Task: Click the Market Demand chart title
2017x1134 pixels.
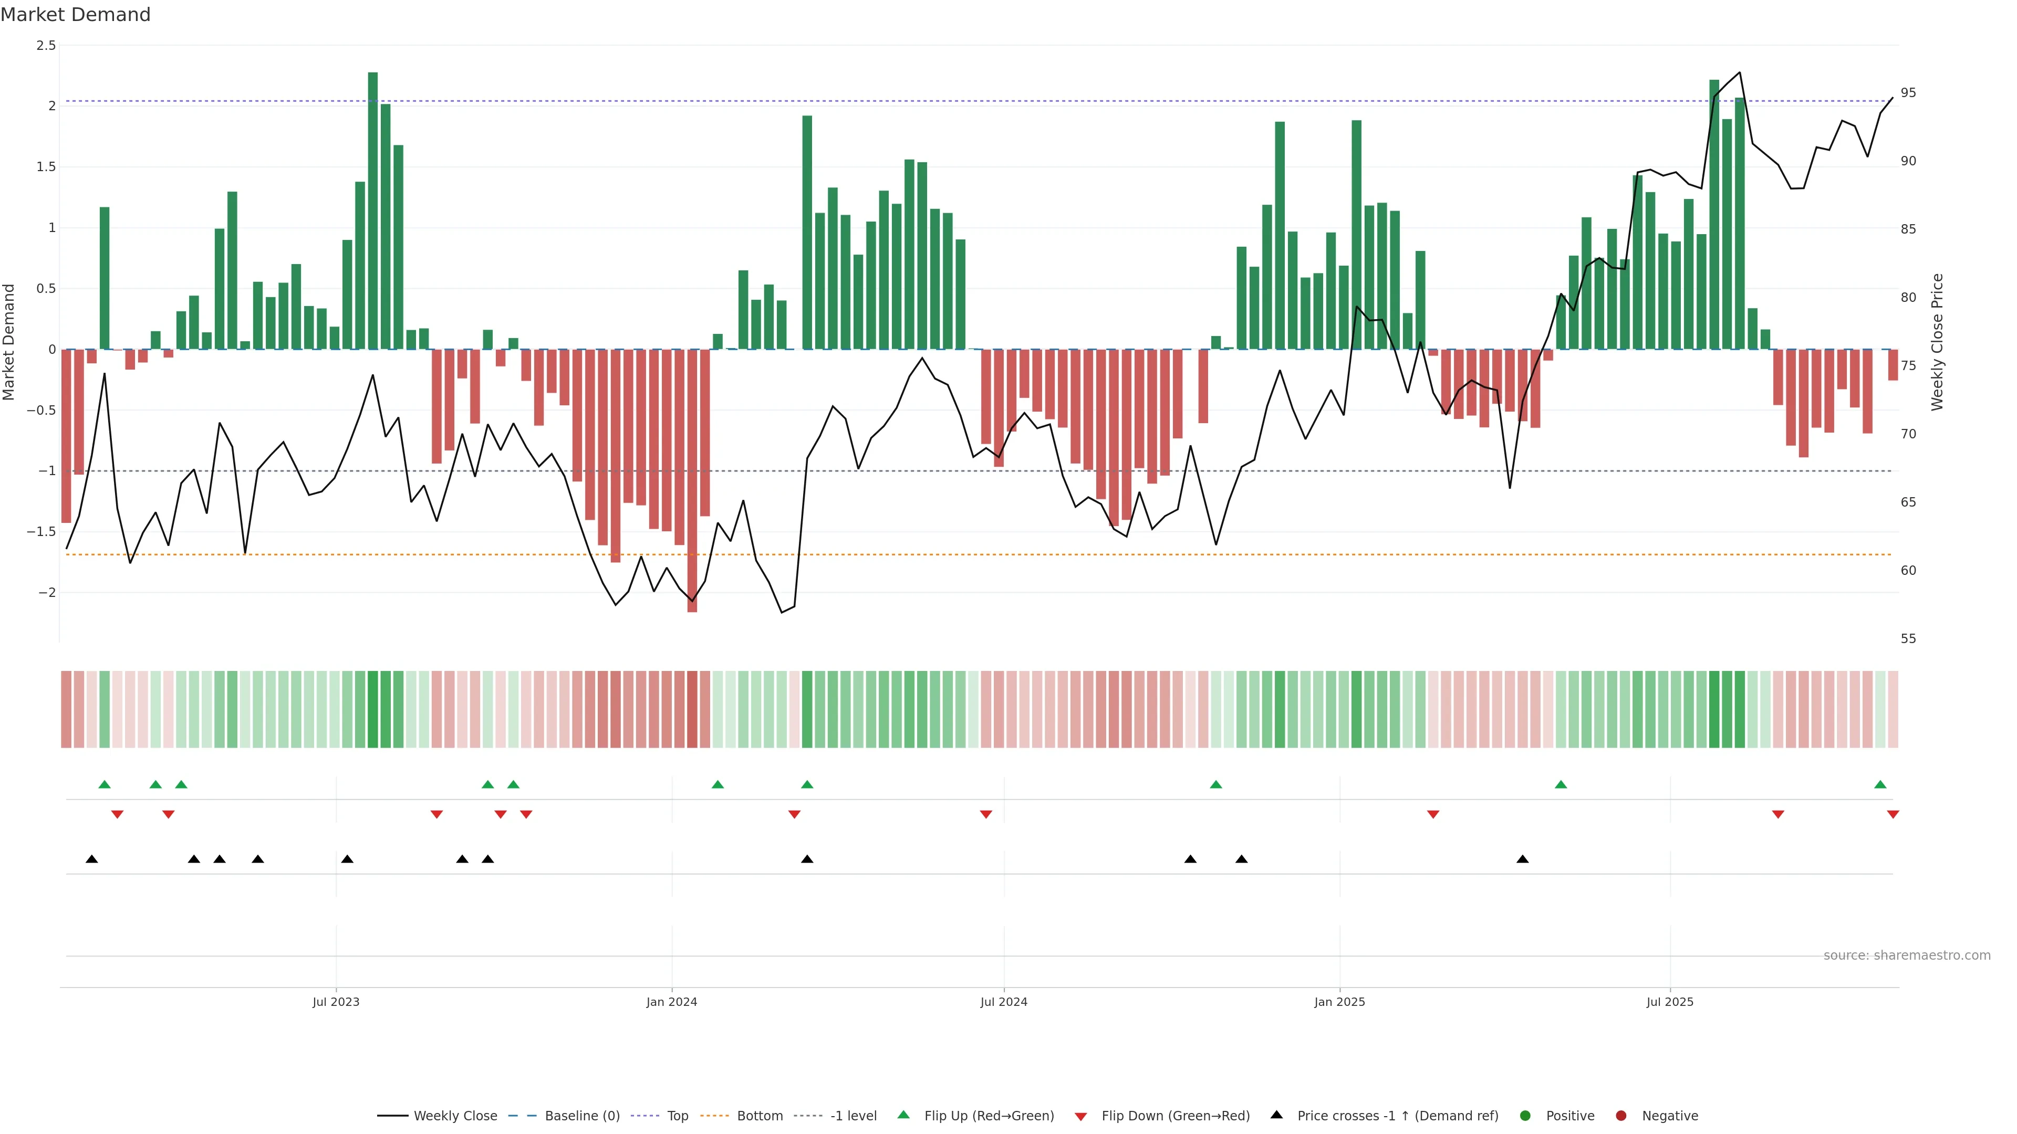Action: [75, 15]
